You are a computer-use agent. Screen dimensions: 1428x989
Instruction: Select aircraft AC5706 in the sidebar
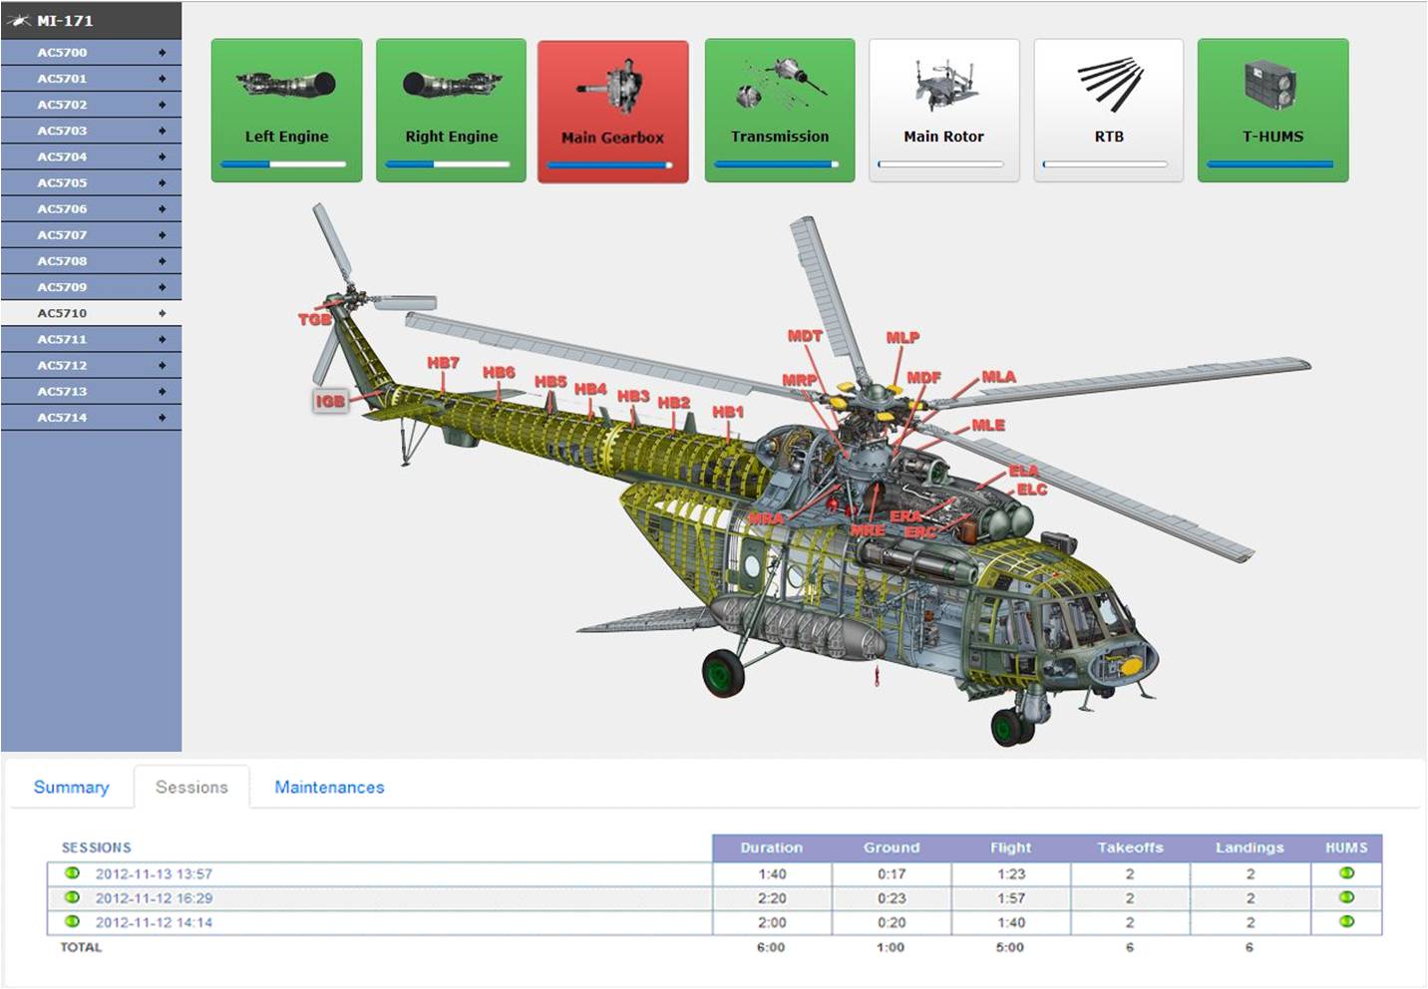point(91,208)
